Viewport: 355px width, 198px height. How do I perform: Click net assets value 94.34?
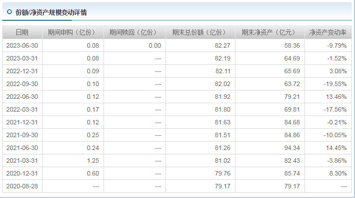click(x=292, y=148)
